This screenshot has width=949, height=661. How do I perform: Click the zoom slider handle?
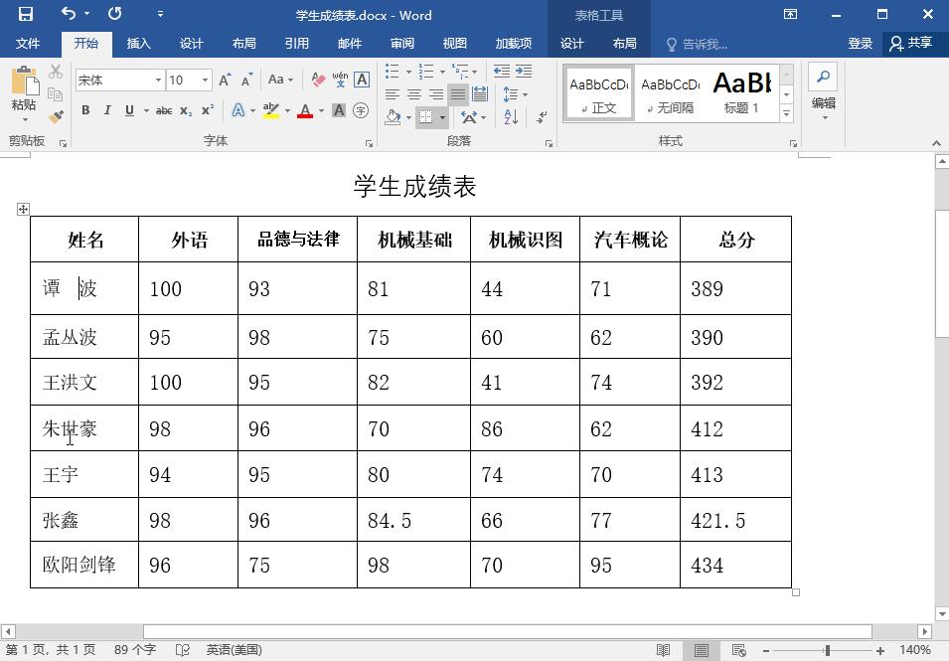pyautogui.click(x=828, y=650)
